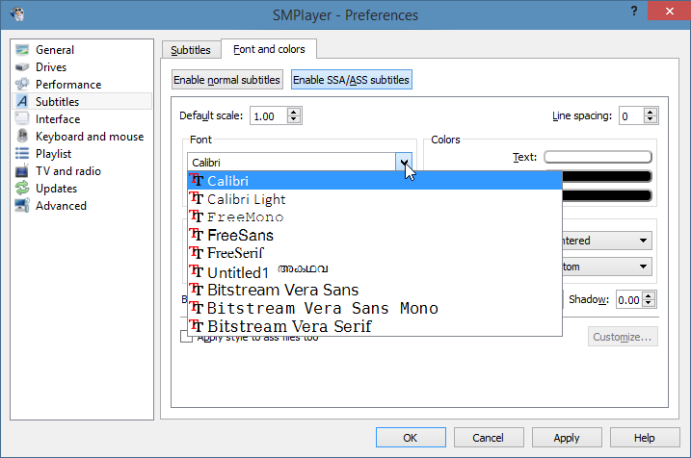Check Apply style to ass files too
Screen dimensions: 691x458
pyautogui.click(x=186, y=337)
